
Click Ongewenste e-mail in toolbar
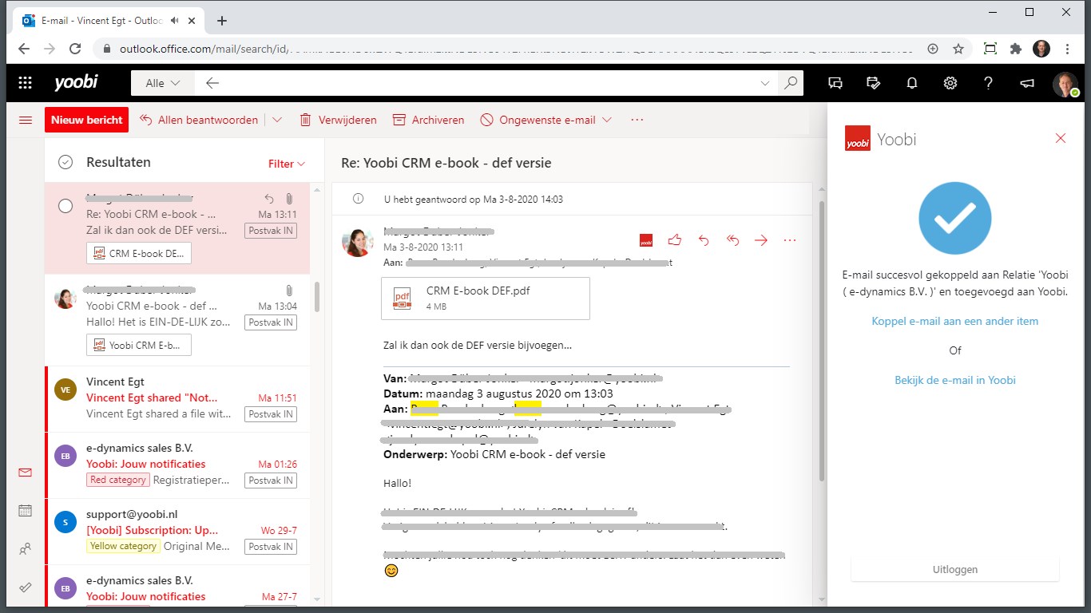(538, 120)
